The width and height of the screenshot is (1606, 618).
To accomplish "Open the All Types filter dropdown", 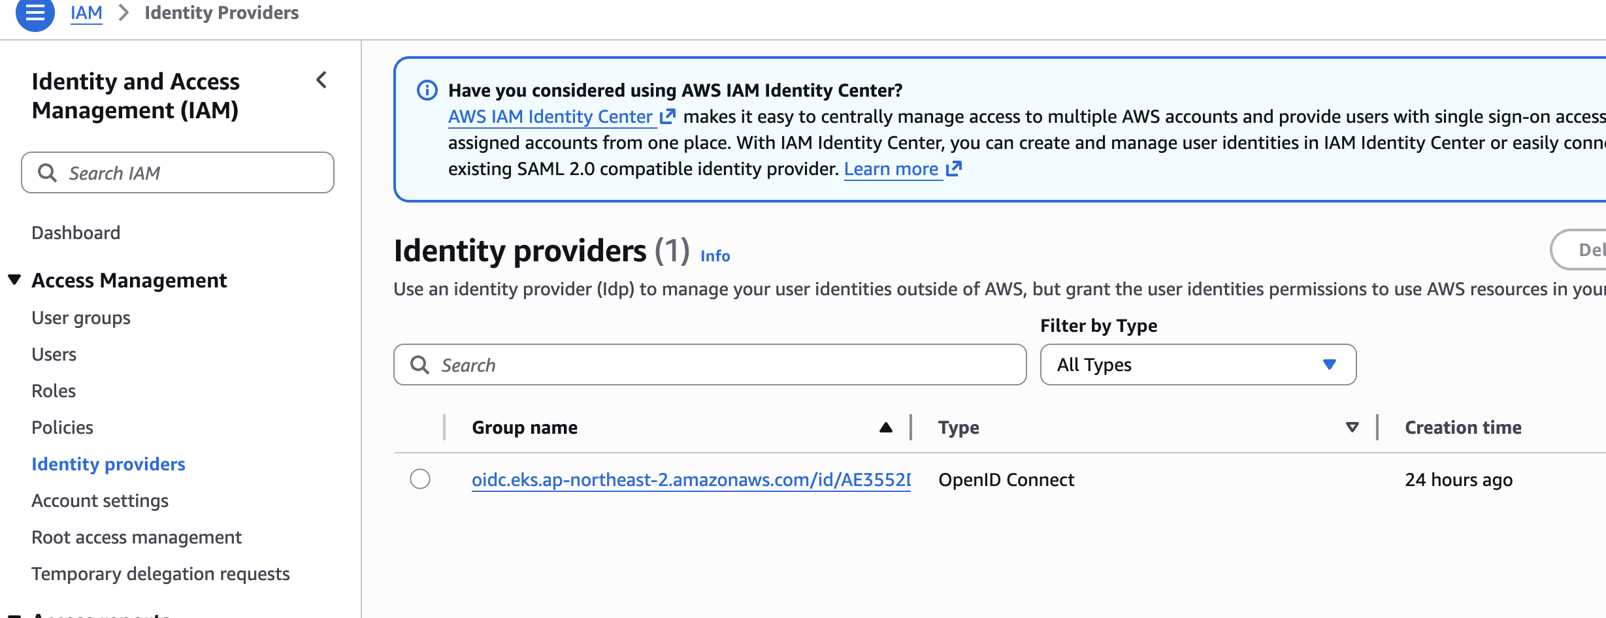I will coord(1198,365).
